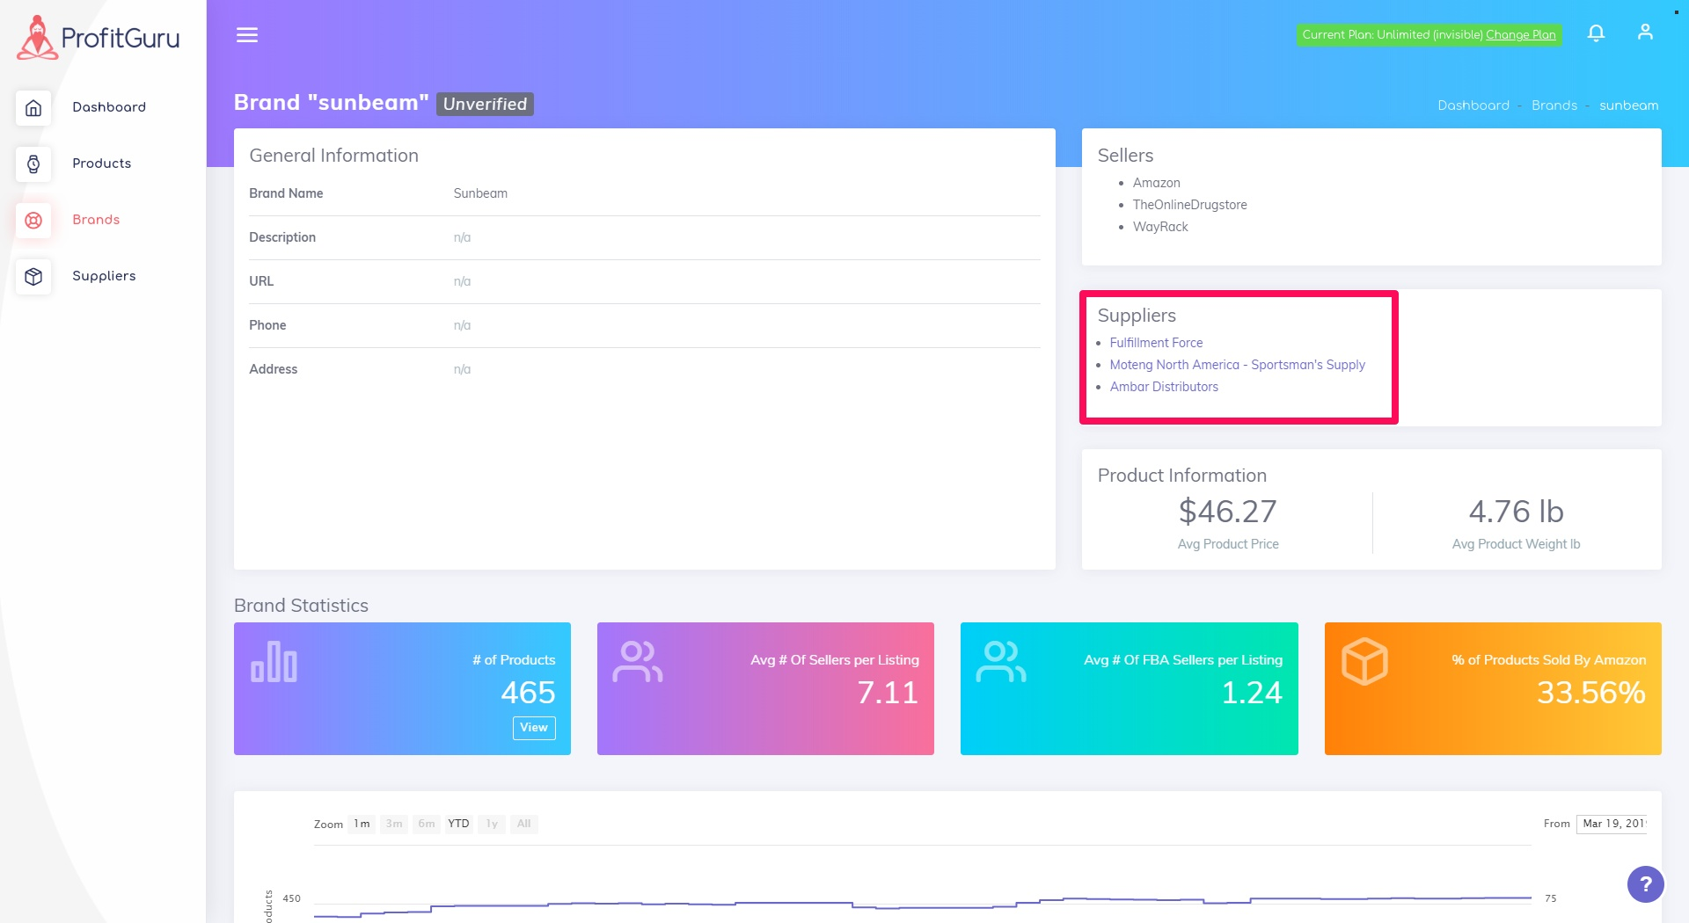Click the sunbeam breadcrumb text
This screenshot has width=1689, height=923.
(x=1628, y=105)
